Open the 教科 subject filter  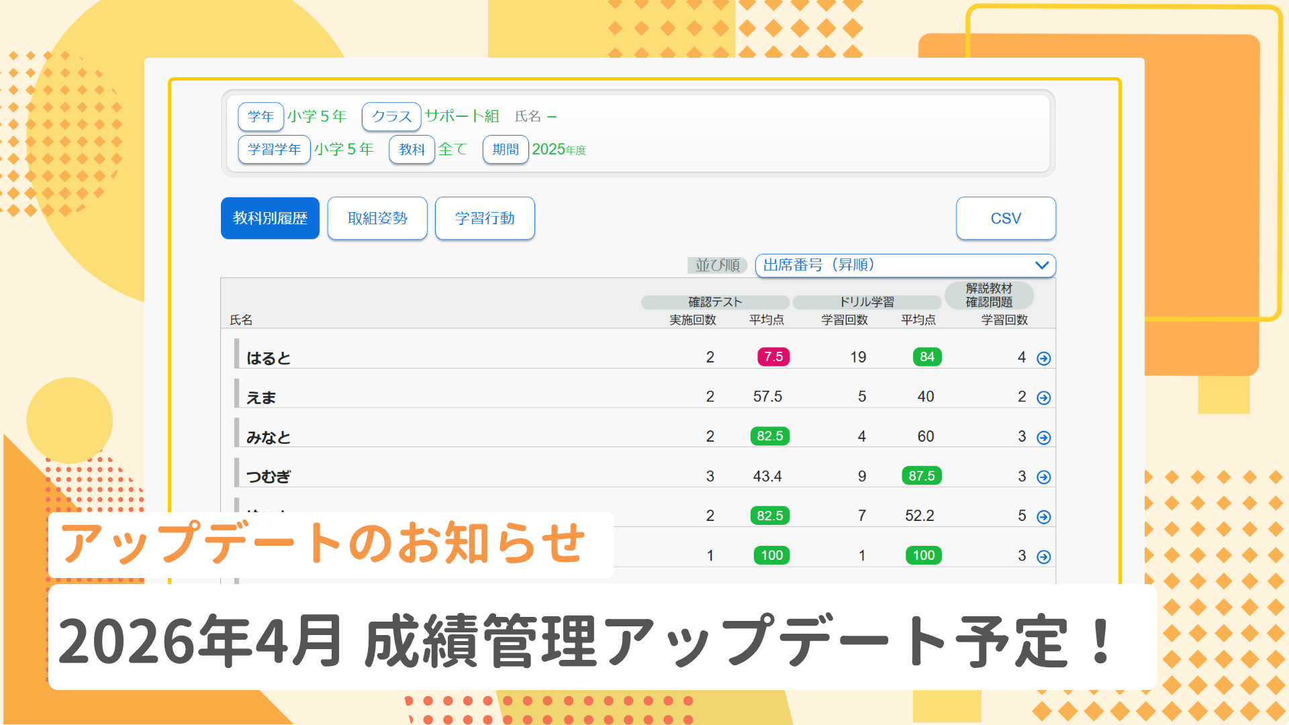coord(412,149)
